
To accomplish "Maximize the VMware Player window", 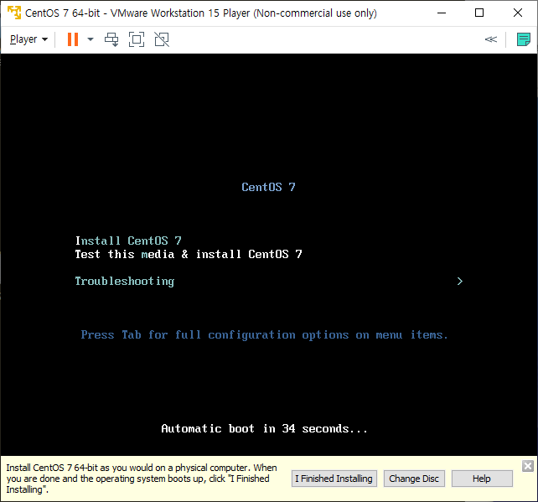I will [479, 13].
